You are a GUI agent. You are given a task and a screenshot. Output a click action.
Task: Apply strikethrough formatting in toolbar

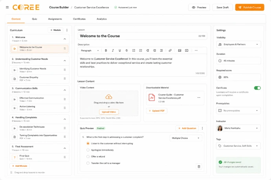126,50
